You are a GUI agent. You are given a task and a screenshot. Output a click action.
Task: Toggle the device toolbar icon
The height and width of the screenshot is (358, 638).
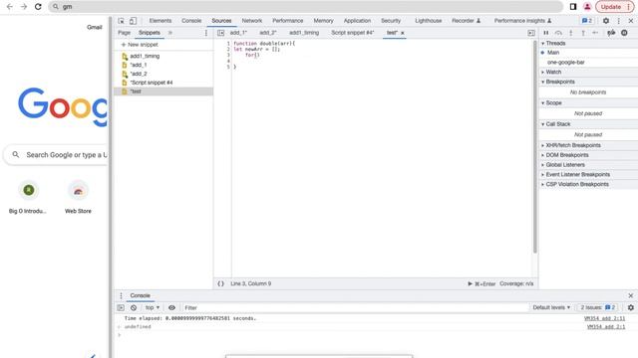(133, 21)
